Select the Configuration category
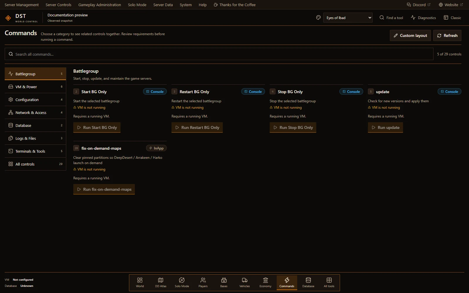 pyautogui.click(x=35, y=100)
